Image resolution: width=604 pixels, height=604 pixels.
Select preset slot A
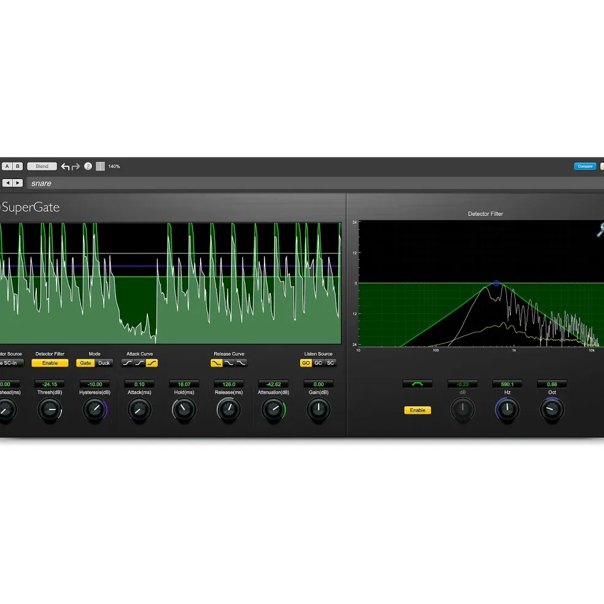(7, 166)
